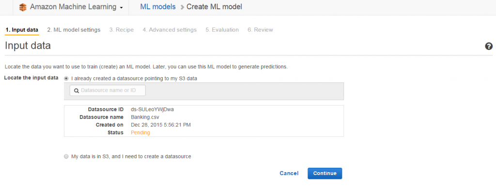Image resolution: width=496 pixels, height=188 pixels.
Task: Click the magnifier icon in datasource search
Action: tap(76, 90)
